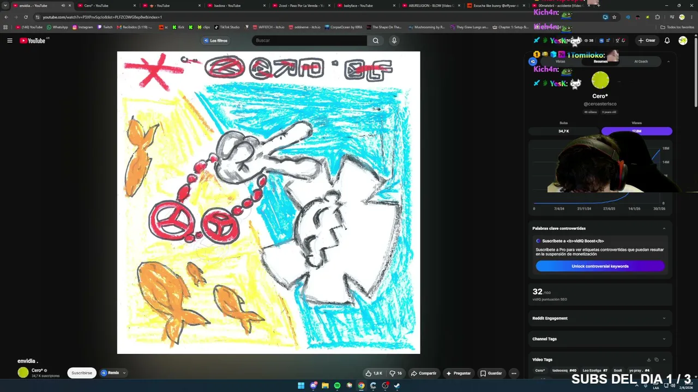Screen dimensions: 698x392
Task: Bookmark this page with the star icon
Action: pyautogui.click(x=615, y=17)
